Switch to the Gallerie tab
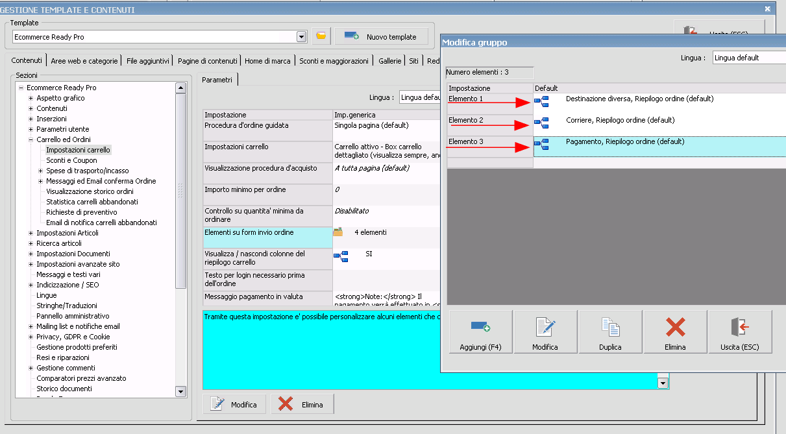Screen dimensions: 786x434 click(x=390, y=61)
